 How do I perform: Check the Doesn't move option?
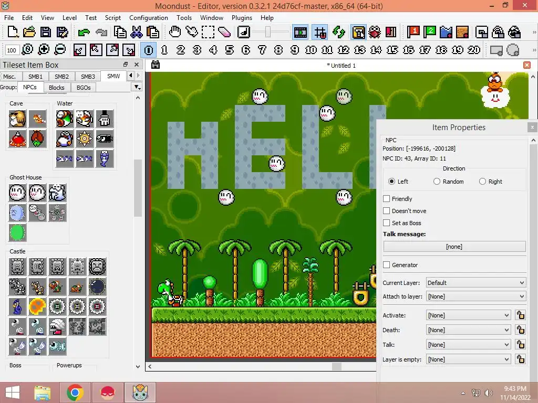pos(387,211)
